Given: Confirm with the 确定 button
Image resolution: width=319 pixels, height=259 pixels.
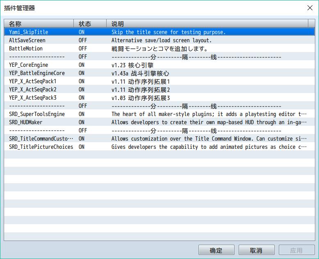Looking at the screenshot, I should [x=216, y=250].
